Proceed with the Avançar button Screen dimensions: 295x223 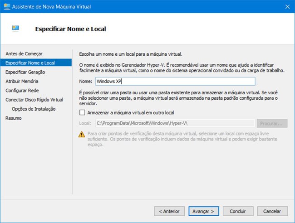203,211
